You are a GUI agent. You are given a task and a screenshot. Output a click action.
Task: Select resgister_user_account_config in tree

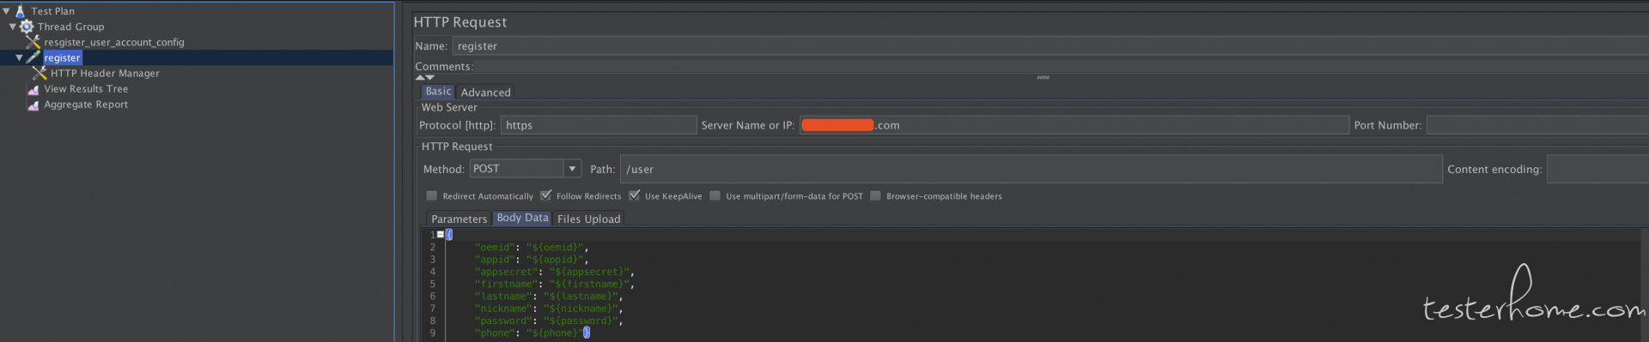tap(114, 42)
